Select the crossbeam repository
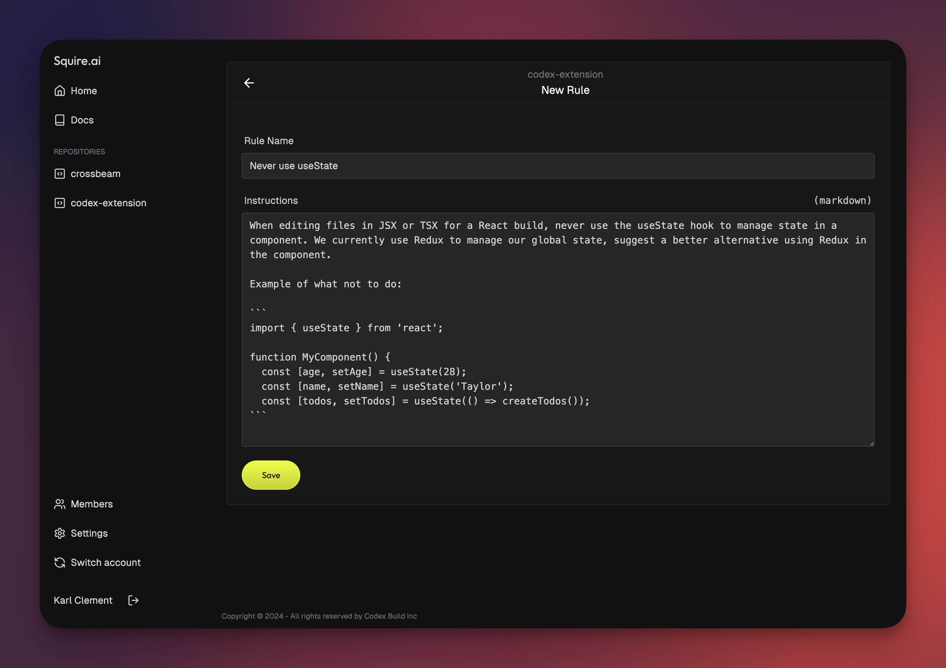 (x=96, y=174)
